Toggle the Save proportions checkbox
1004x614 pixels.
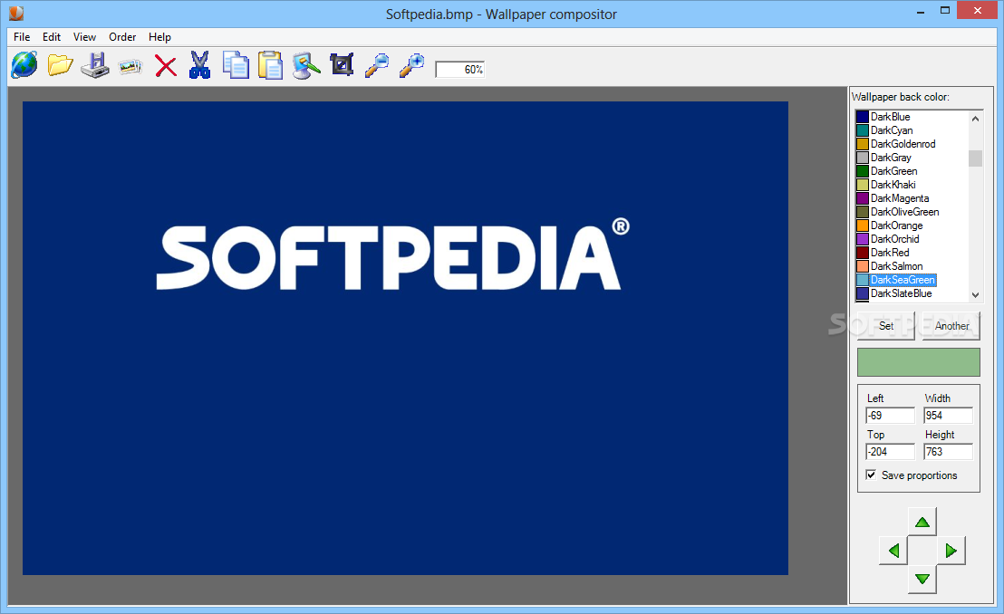(x=871, y=475)
